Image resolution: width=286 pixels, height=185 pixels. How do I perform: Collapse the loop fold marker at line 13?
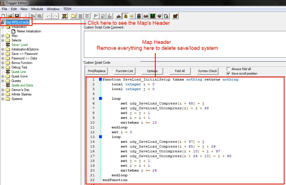point(100,137)
